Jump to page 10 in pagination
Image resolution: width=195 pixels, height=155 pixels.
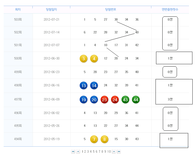coord(109,152)
